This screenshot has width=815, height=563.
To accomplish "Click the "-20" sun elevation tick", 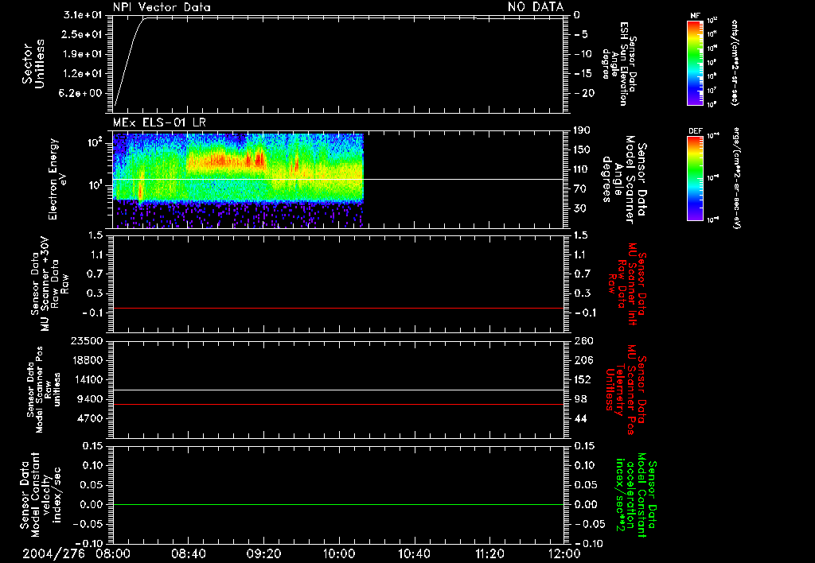I will click(583, 93).
